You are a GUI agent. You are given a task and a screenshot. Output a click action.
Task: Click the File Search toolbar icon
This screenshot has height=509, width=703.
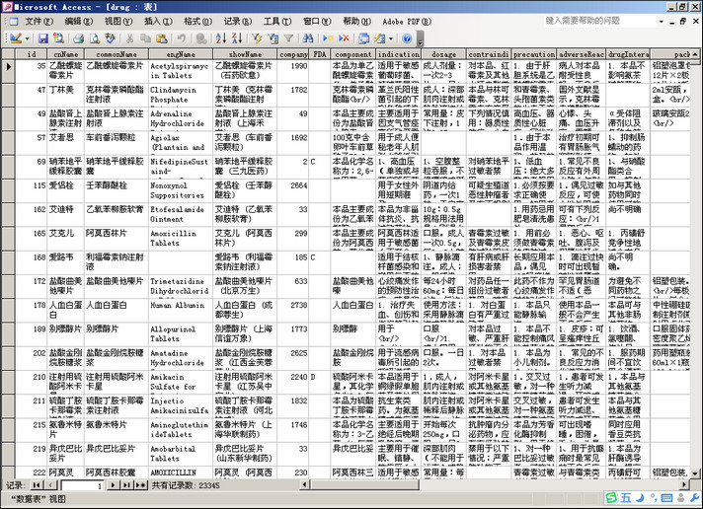point(58,38)
